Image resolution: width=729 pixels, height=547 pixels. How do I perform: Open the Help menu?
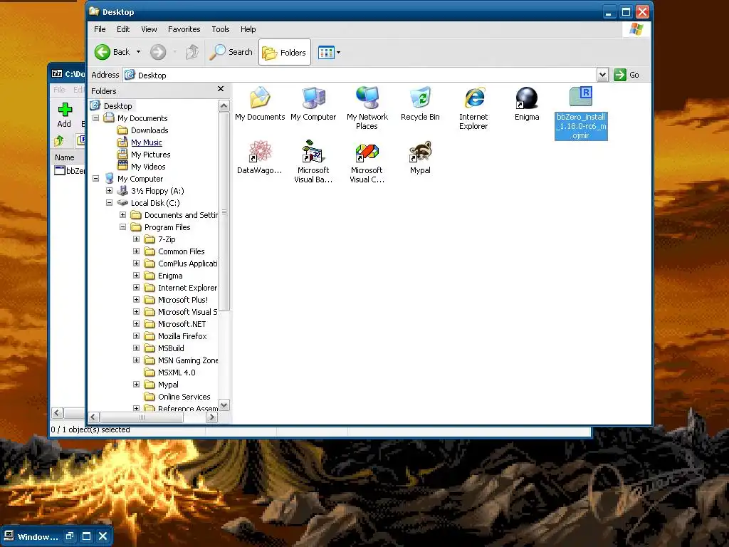[248, 29]
